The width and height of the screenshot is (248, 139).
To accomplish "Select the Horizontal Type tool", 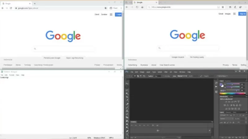I will [x=127, y=135].
